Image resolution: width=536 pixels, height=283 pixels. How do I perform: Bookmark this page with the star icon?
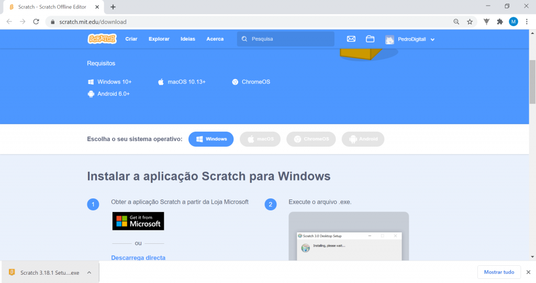pyautogui.click(x=470, y=21)
